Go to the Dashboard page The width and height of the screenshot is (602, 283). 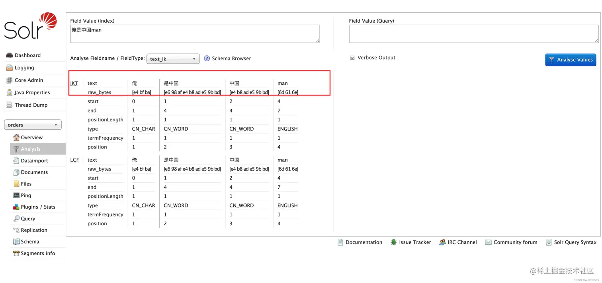[27, 55]
